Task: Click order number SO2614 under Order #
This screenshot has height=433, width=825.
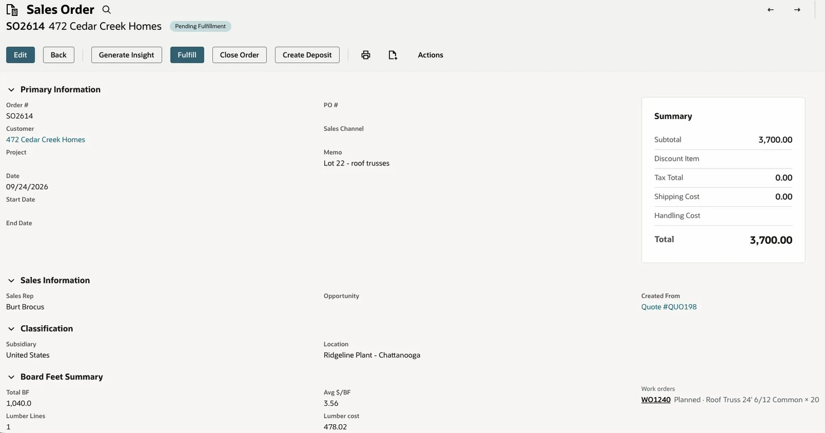Action: point(20,116)
